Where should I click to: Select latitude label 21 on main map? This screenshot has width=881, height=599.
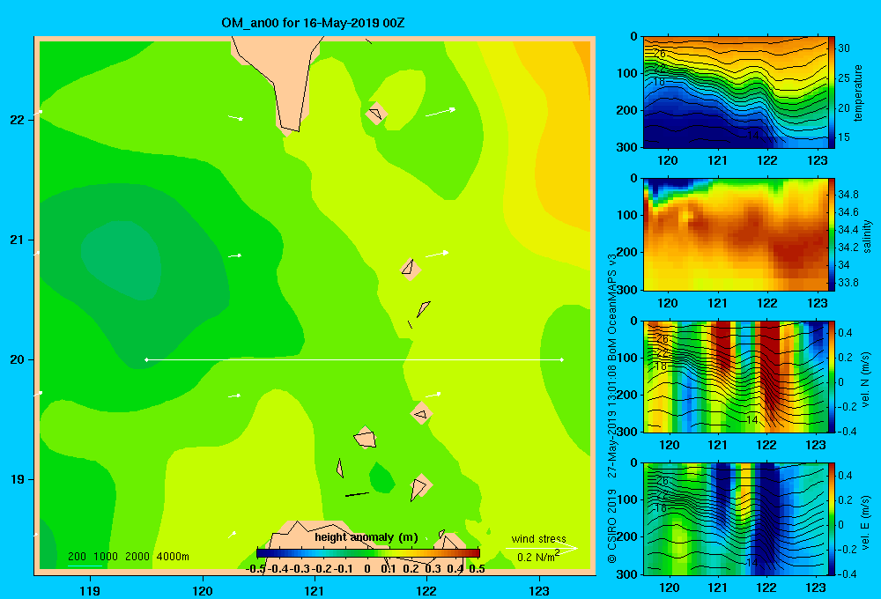click(x=18, y=240)
